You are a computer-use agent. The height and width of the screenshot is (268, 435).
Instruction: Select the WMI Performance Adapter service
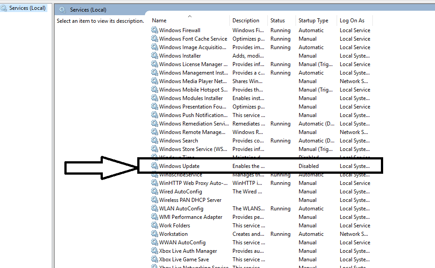click(190, 217)
